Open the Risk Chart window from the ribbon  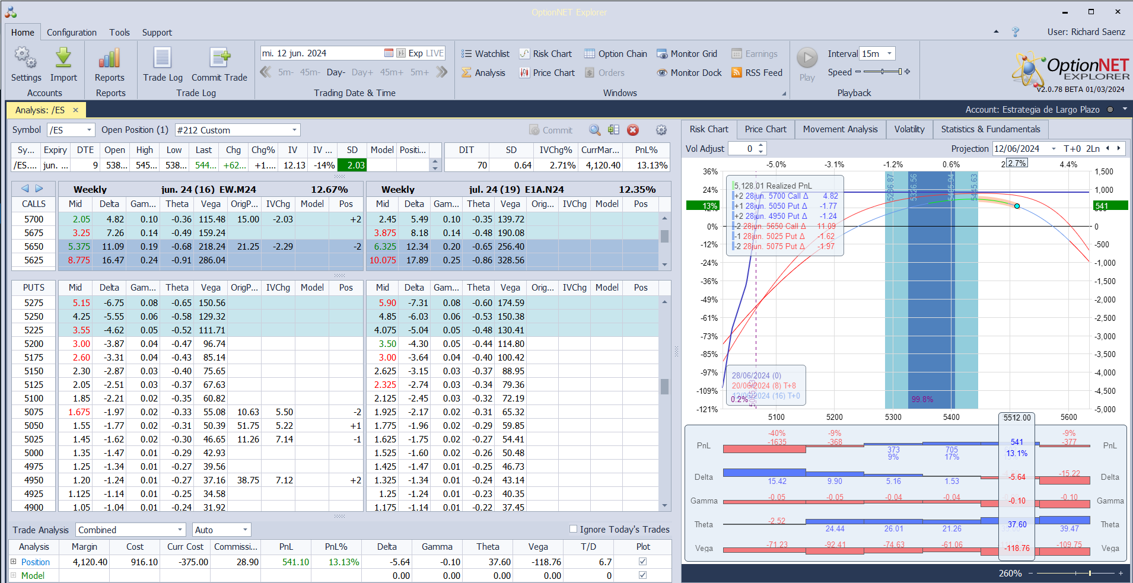546,53
